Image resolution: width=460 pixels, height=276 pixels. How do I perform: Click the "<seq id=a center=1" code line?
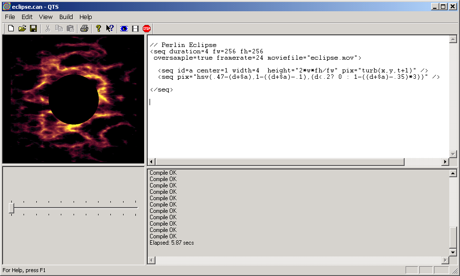coord(293,70)
